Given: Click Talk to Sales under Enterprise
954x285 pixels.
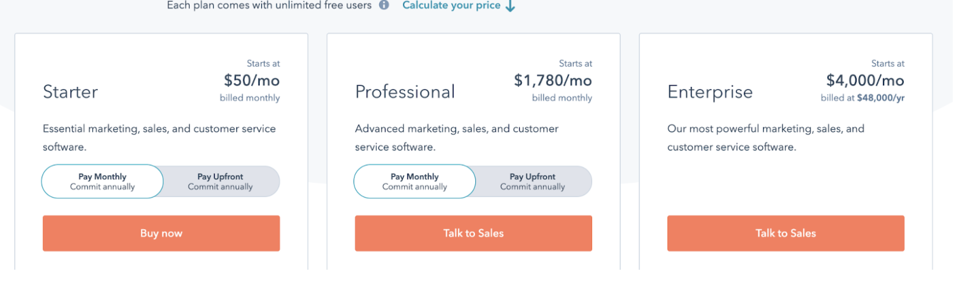Looking at the screenshot, I should tap(786, 233).
